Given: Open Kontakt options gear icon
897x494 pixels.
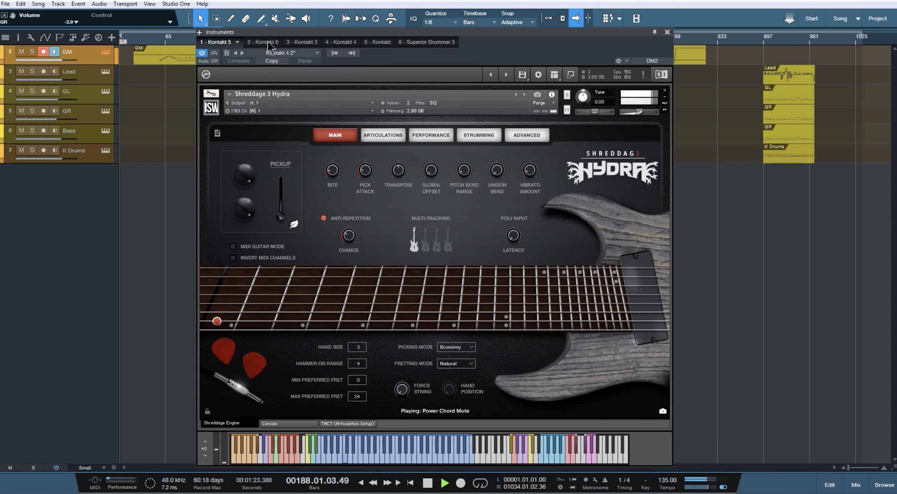Looking at the screenshot, I should pos(538,75).
